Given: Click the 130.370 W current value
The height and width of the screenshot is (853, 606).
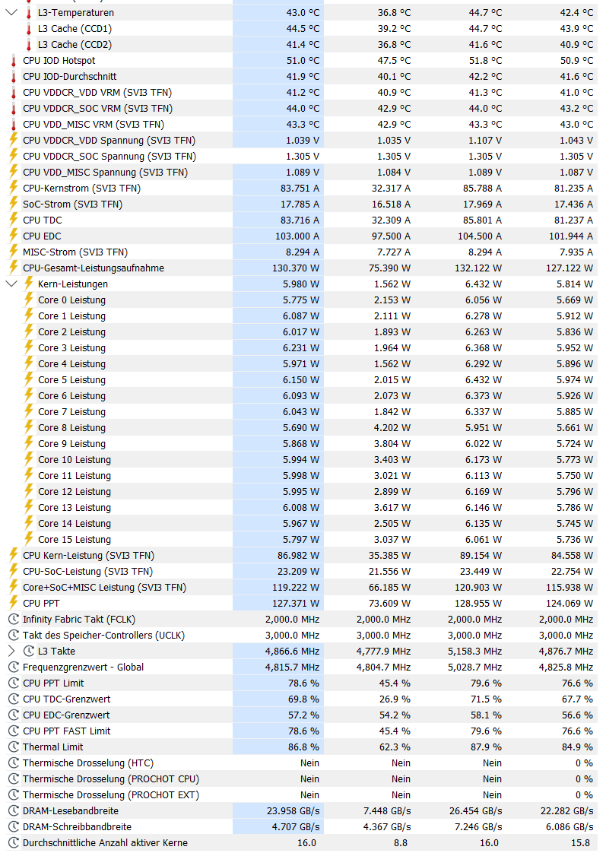Looking at the screenshot, I should [296, 268].
